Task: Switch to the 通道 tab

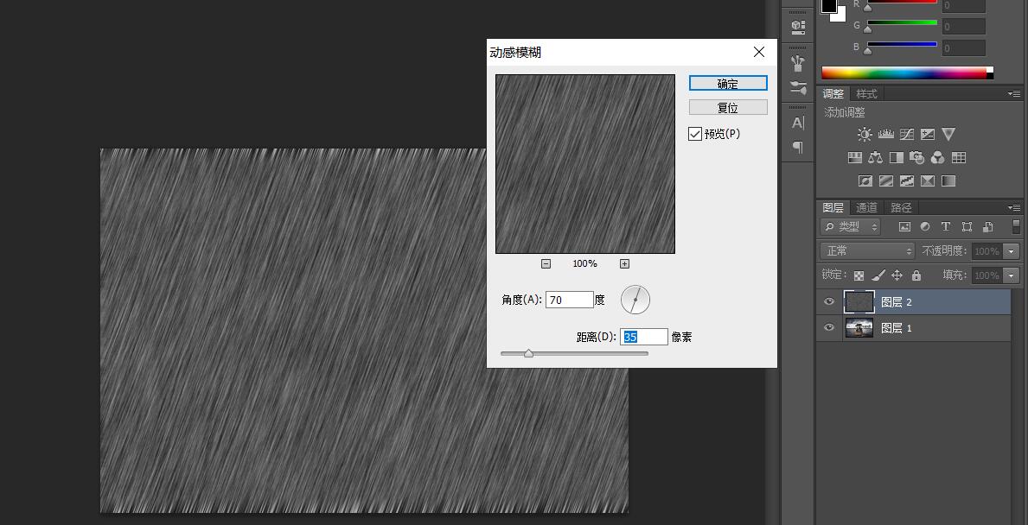Action: tap(867, 207)
